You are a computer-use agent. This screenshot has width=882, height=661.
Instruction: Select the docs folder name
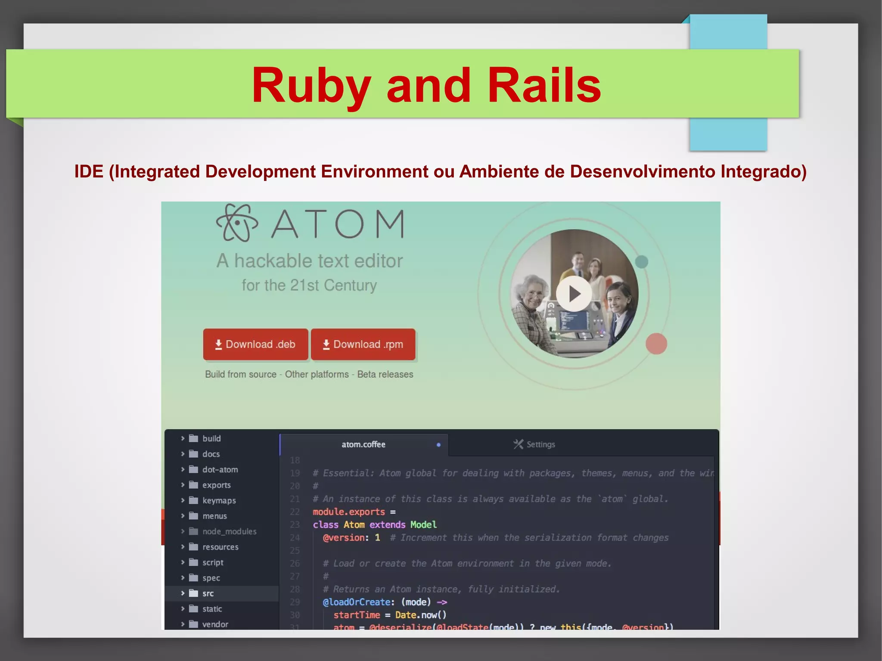(211, 454)
